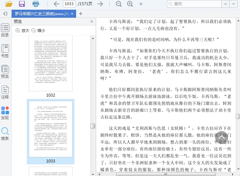This screenshot has height=176, width=240.
Task: Find previous match up arrow
Action: (x=225, y=4)
